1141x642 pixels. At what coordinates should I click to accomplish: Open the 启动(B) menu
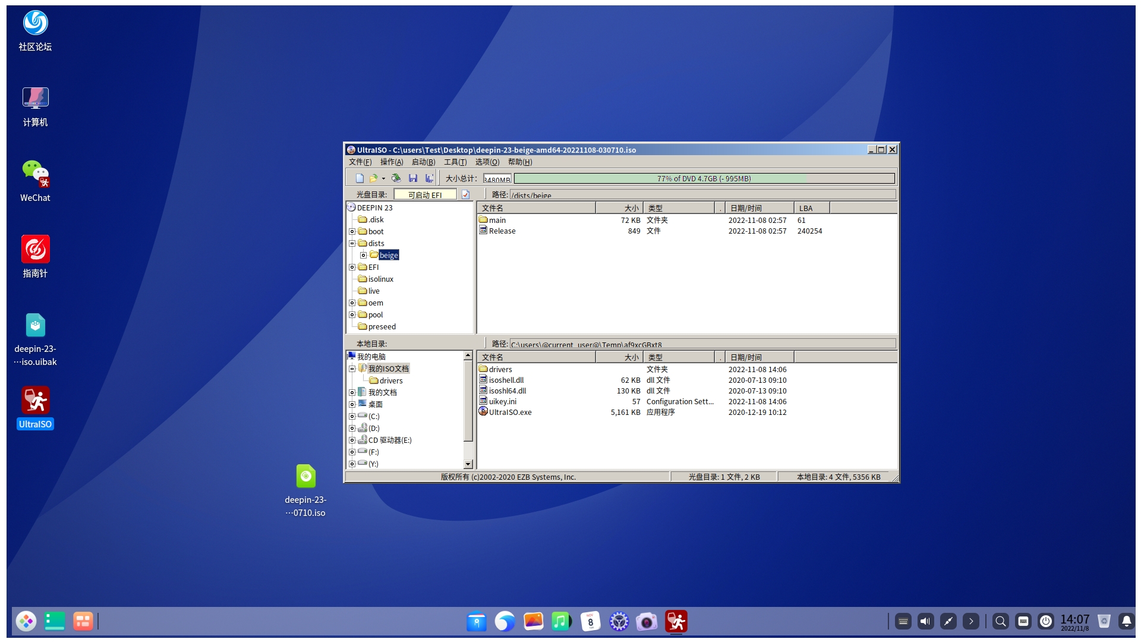coord(423,162)
